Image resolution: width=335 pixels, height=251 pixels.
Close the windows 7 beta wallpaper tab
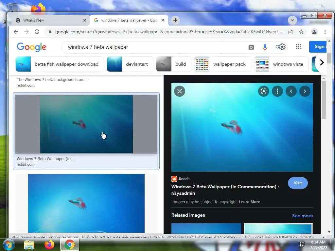[163, 20]
